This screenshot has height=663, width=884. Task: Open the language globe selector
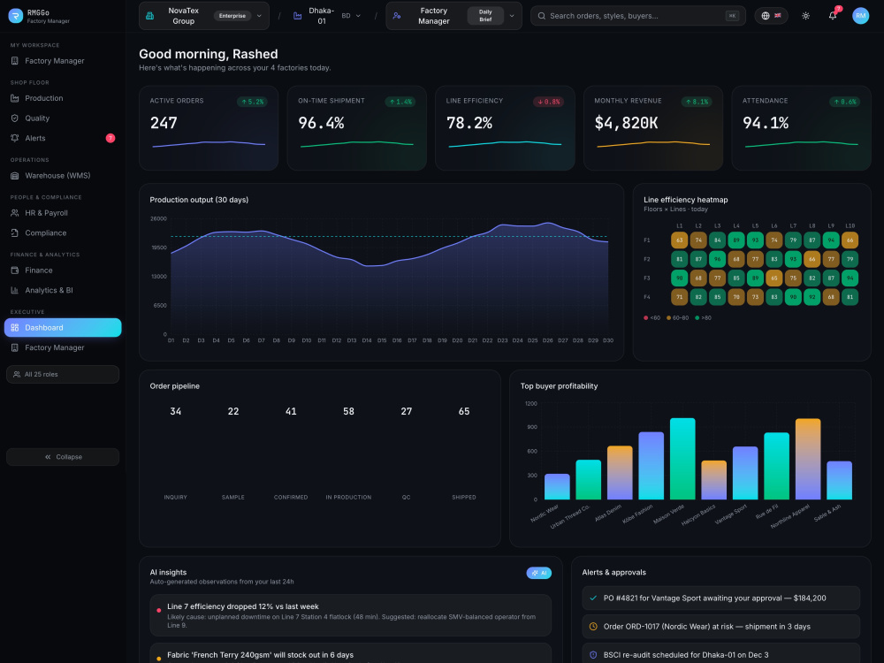click(771, 16)
